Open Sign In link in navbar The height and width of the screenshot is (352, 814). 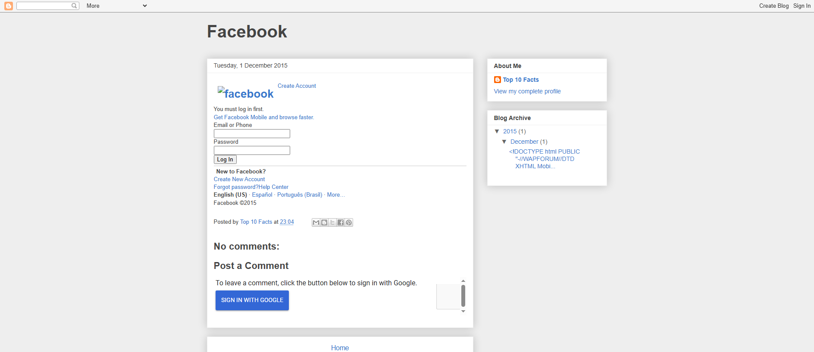pyautogui.click(x=802, y=6)
